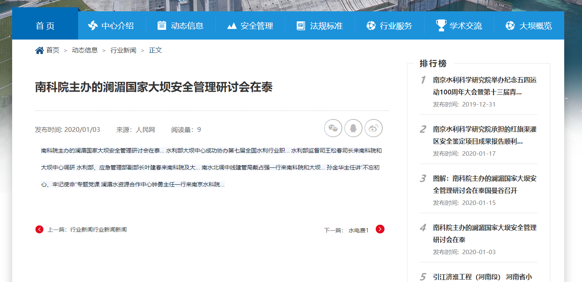
Task: Click the clipboard icon beside 动态信息
Action: (162, 25)
